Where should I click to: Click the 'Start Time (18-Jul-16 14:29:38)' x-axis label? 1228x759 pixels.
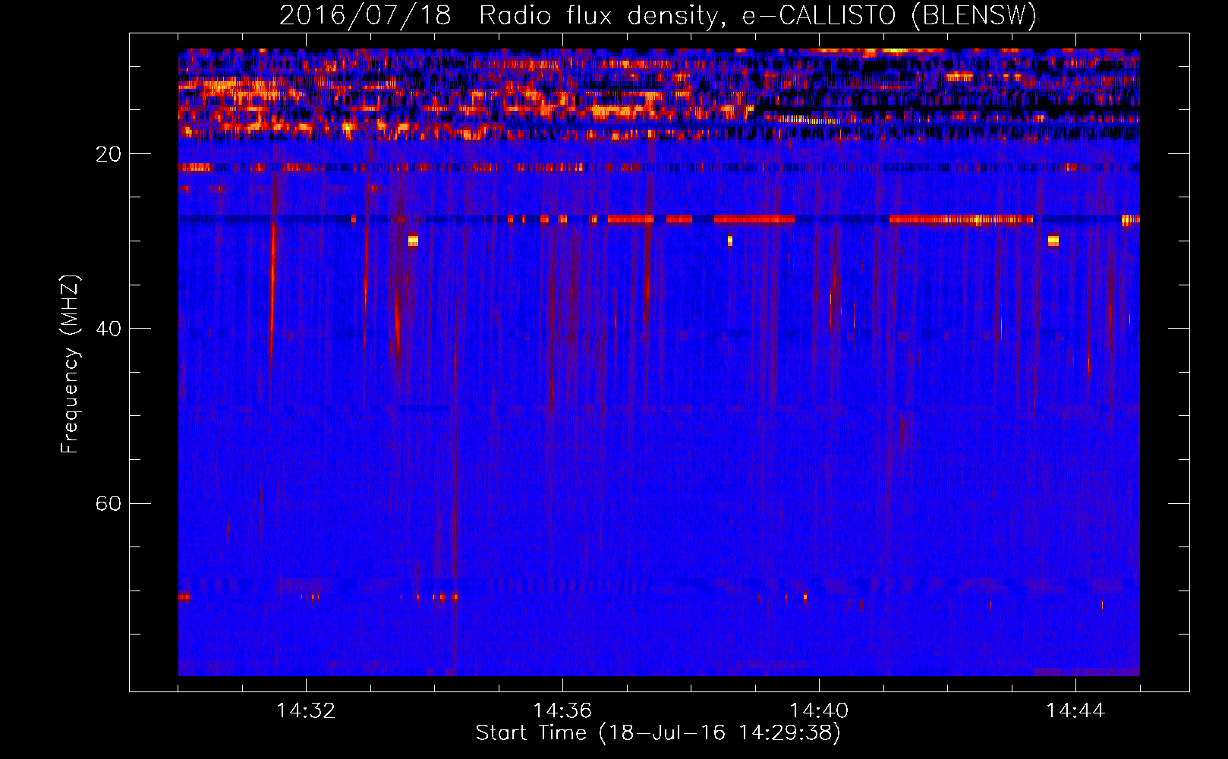pos(658,733)
